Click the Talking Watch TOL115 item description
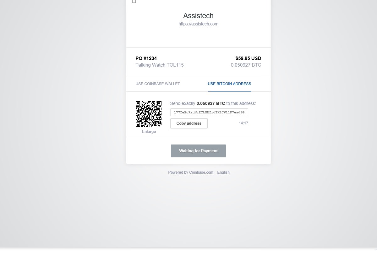The height and width of the screenshot is (267, 377). pos(160,65)
